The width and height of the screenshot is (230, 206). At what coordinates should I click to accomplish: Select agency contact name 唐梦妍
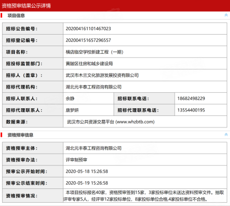point(72,110)
